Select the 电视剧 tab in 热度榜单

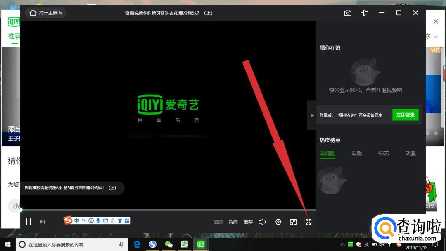pyautogui.click(x=327, y=153)
